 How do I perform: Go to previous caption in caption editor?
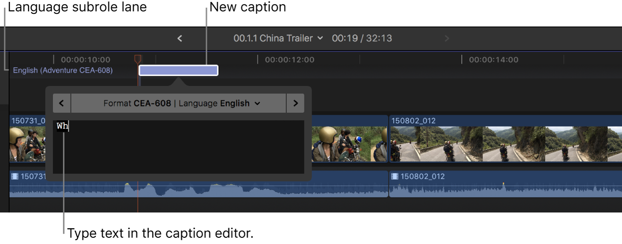coord(62,103)
